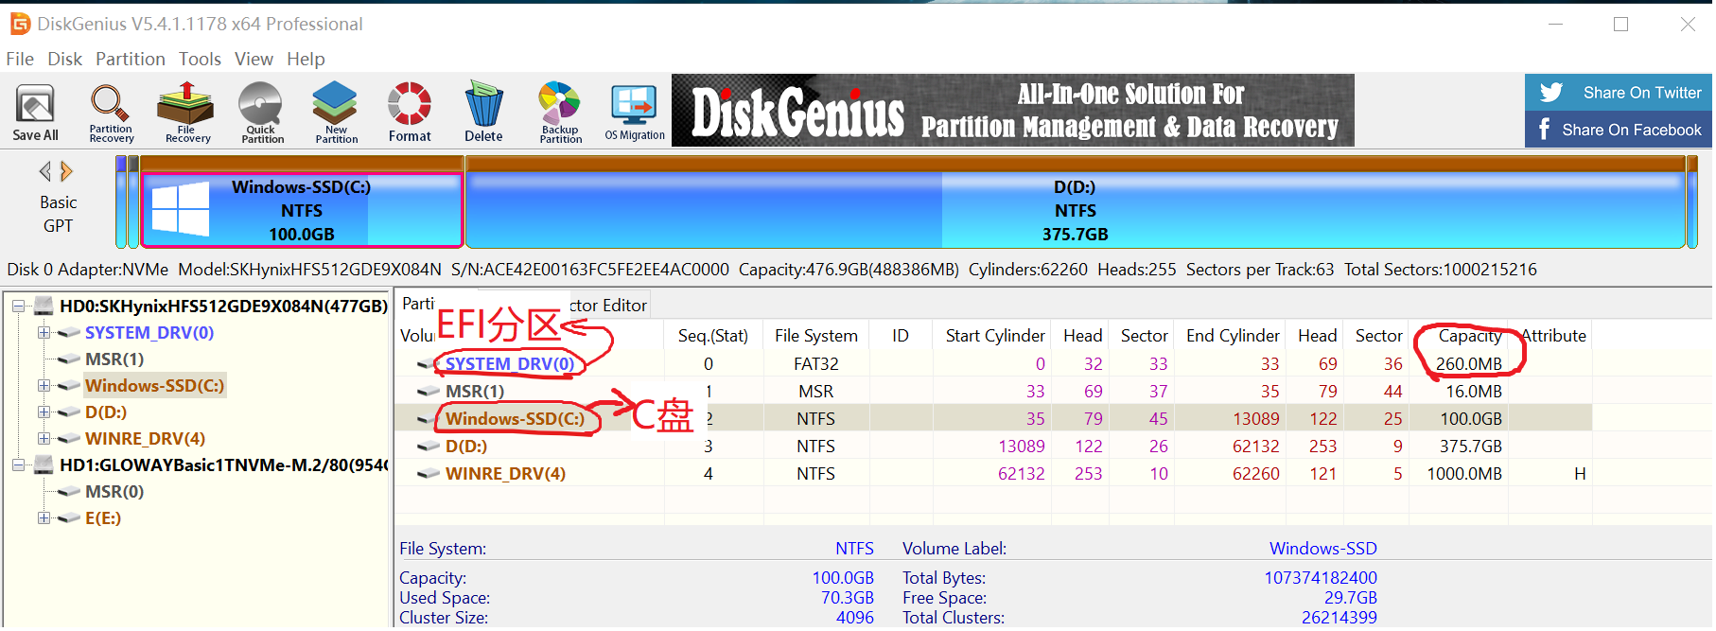Select the Quick Partition icon

pos(262,113)
